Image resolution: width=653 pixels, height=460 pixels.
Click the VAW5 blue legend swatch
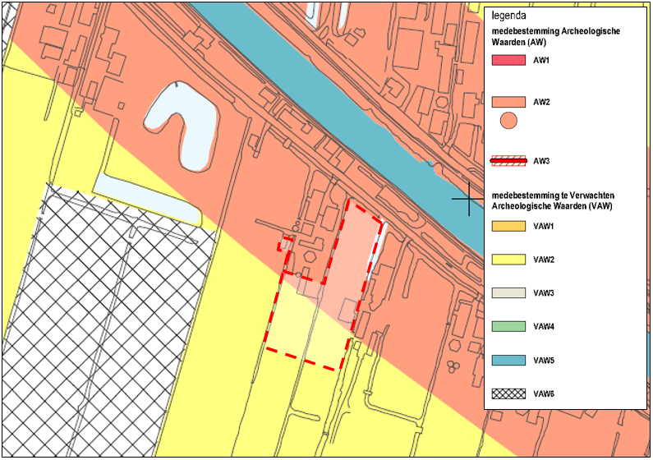click(x=508, y=361)
